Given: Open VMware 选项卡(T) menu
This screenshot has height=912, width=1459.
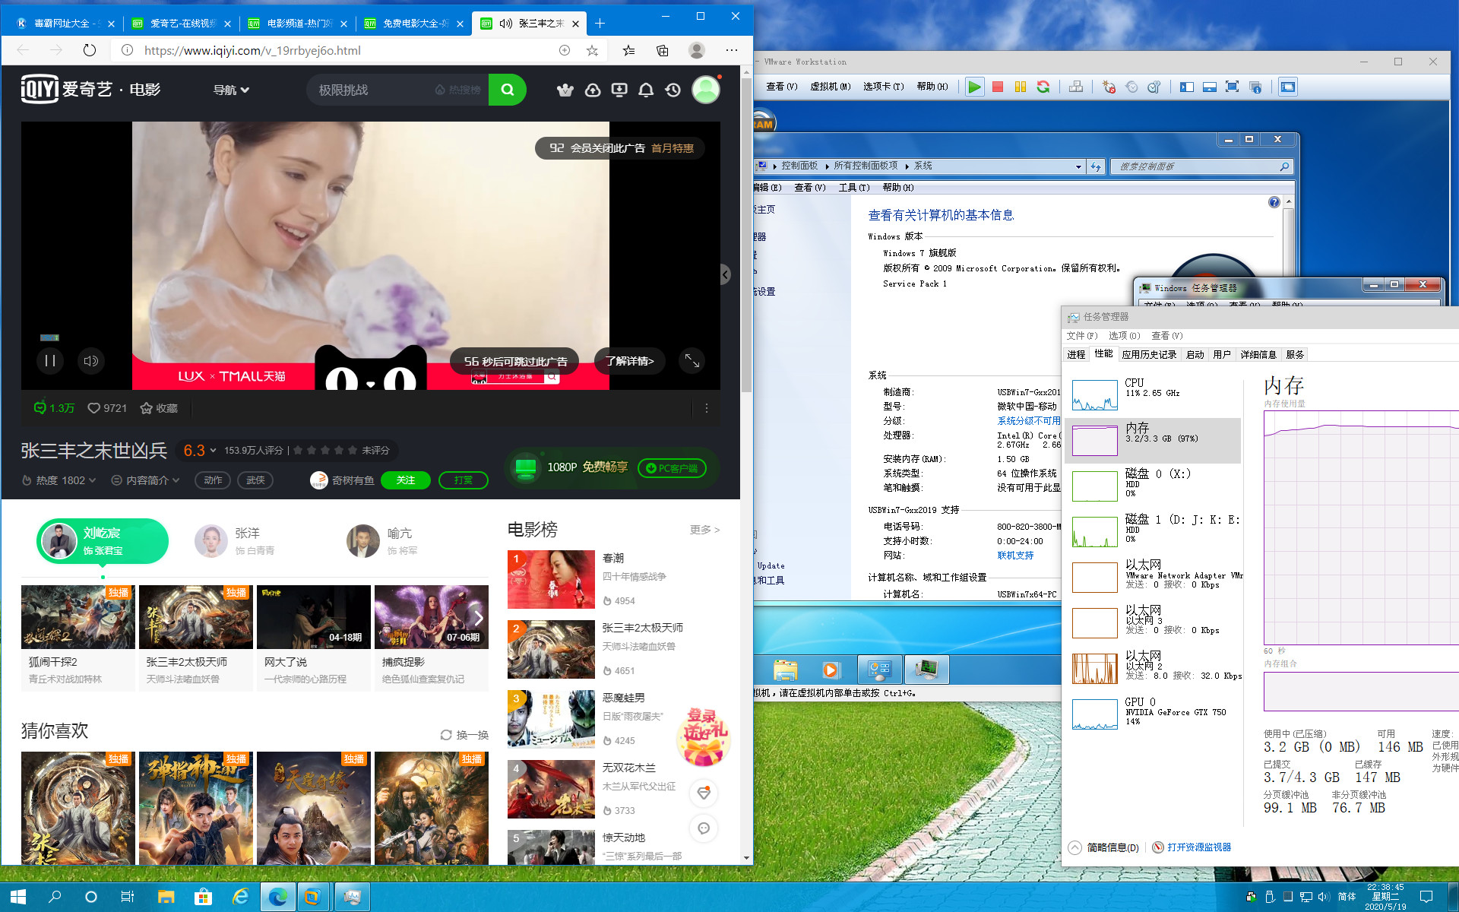Looking at the screenshot, I should click(x=883, y=87).
